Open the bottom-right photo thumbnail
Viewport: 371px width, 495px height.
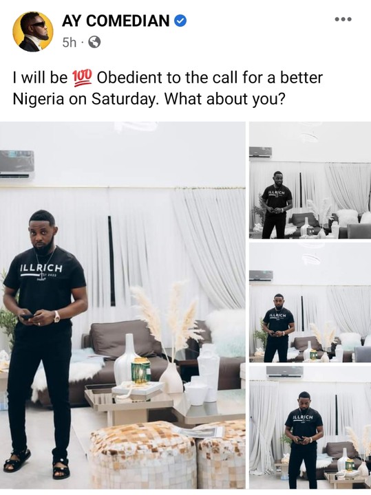click(310, 428)
